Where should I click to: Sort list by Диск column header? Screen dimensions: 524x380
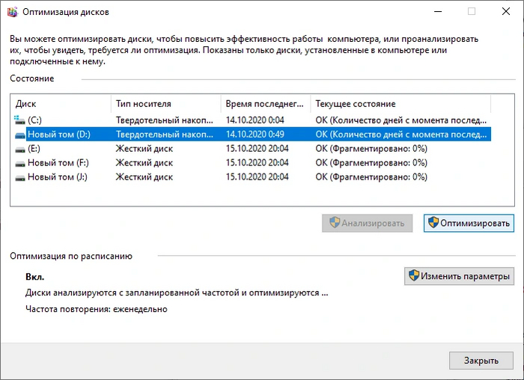61,104
